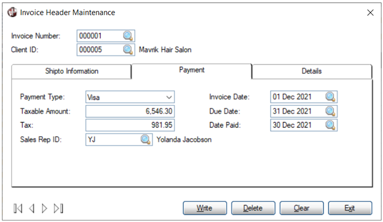The height and width of the screenshot is (222, 383).
Task: Switch to the Shipto Information tab
Action: 71,71
